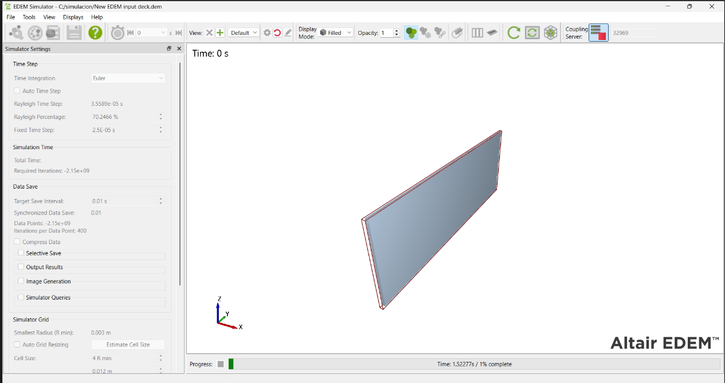Viewport: 725px width, 383px height.
Task: Open the Creator module icon
Action: (x=16, y=33)
